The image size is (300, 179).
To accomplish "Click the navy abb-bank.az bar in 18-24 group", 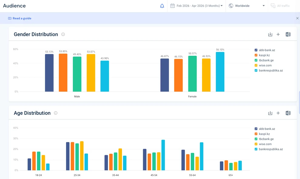I will click(x=29, y=164).
